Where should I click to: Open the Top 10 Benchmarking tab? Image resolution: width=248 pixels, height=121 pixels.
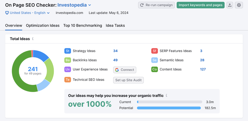point(83,26)
